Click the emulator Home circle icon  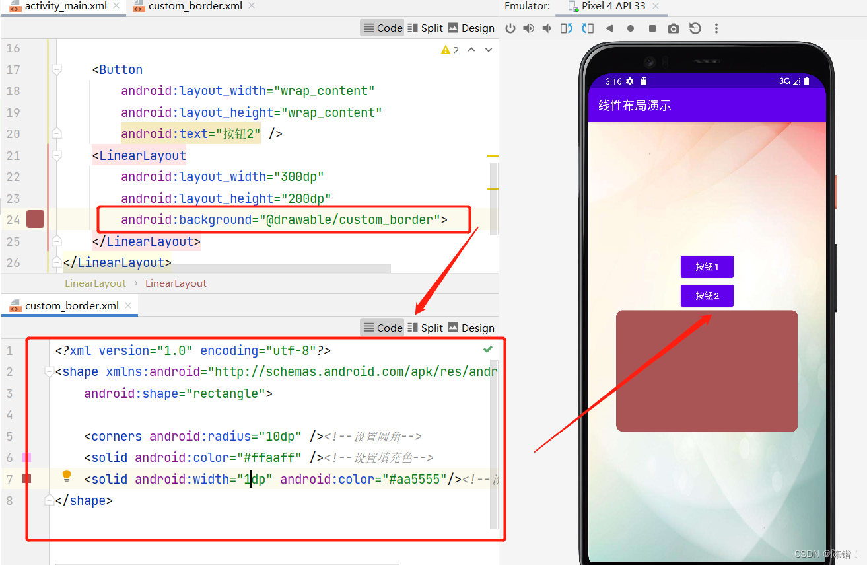tap(631, 28)
